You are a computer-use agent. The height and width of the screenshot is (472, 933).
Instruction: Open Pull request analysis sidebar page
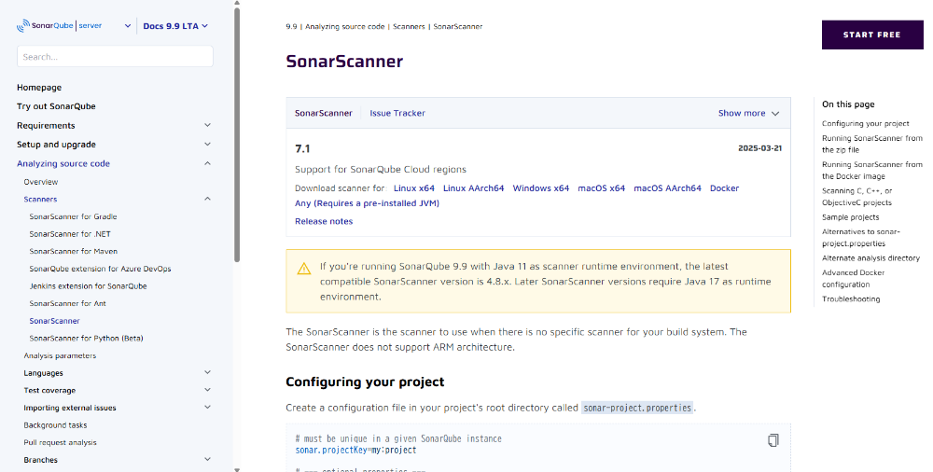[60, 442]
